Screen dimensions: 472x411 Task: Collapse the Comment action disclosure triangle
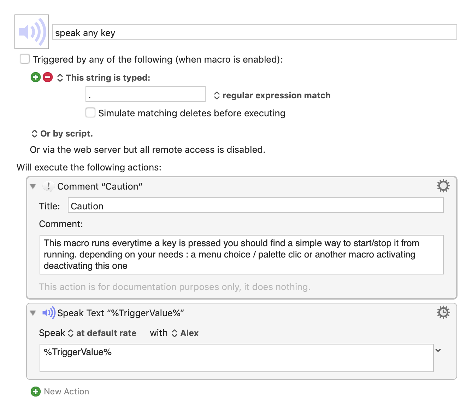[x=33, y=186]
